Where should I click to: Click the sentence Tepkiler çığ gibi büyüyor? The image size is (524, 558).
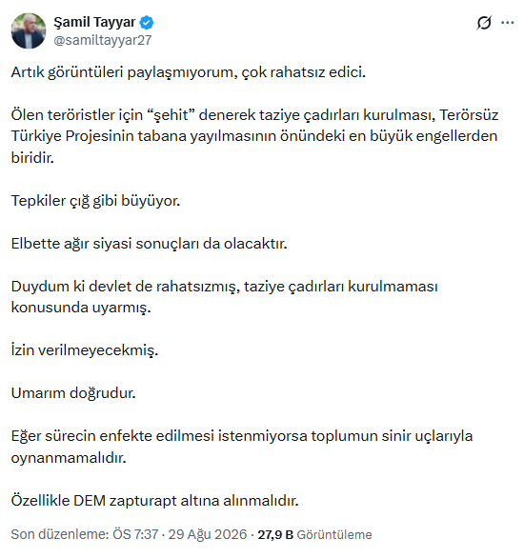(x=96, y=201)
